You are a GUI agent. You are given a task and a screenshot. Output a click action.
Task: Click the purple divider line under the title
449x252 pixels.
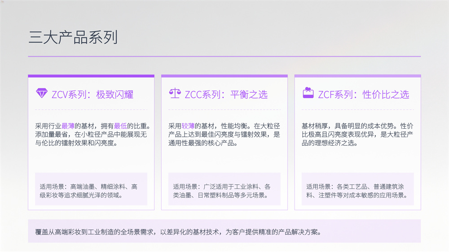pyautogui.click(x=224, y=56)
